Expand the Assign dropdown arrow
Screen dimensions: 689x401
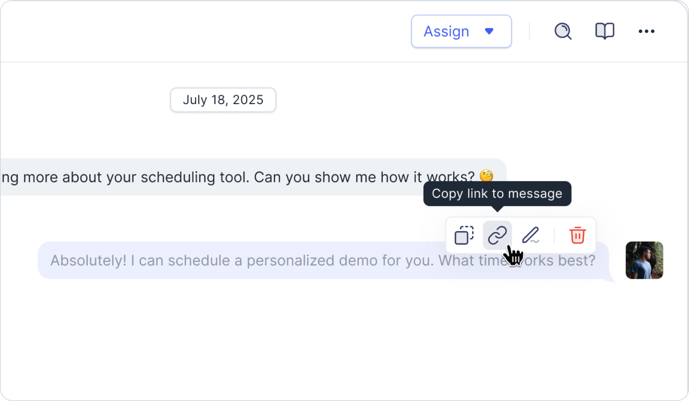489,31
